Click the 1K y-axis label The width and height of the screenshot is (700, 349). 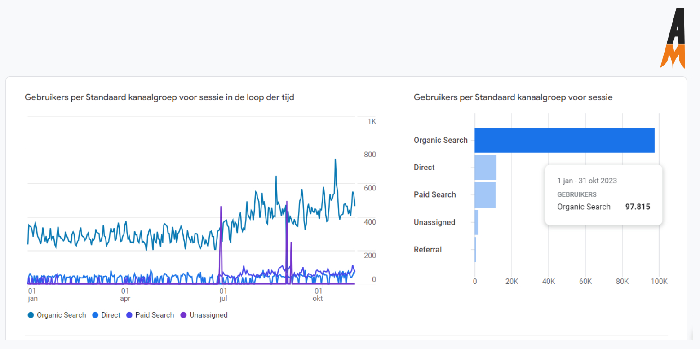click(x=372, y=121)
